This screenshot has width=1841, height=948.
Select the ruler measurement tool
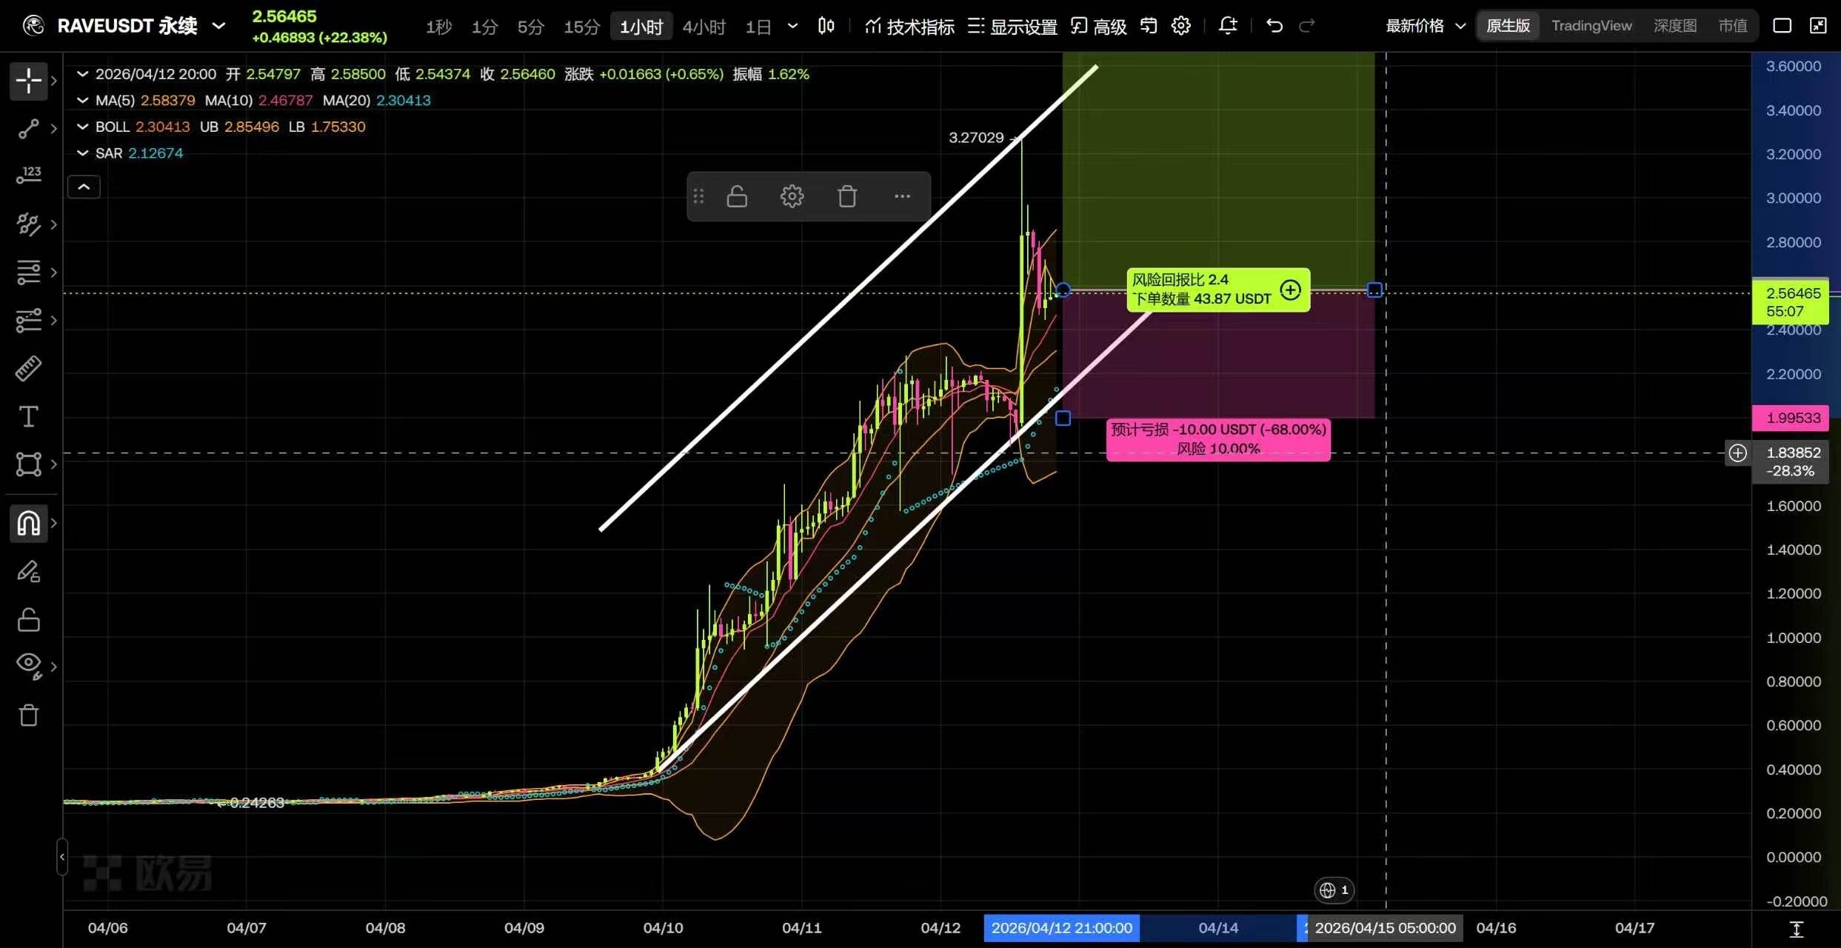point(28,368)
